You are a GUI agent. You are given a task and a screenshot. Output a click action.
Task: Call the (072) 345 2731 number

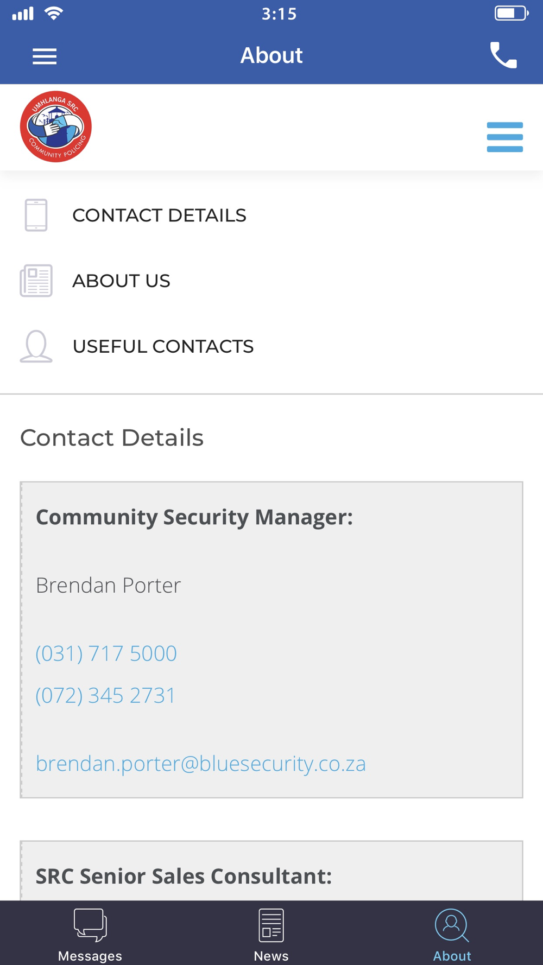point(105,695)
